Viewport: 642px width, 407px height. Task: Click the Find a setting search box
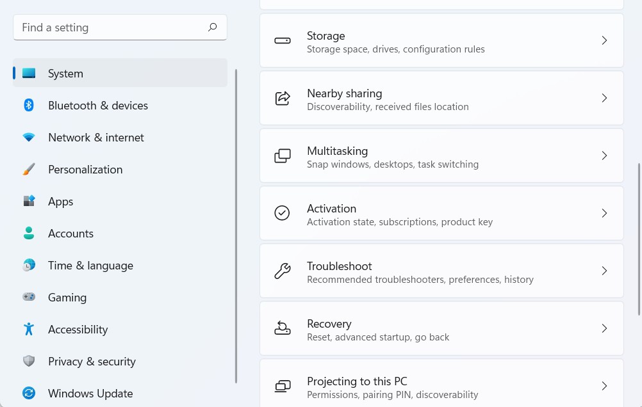tap(109, 28)
